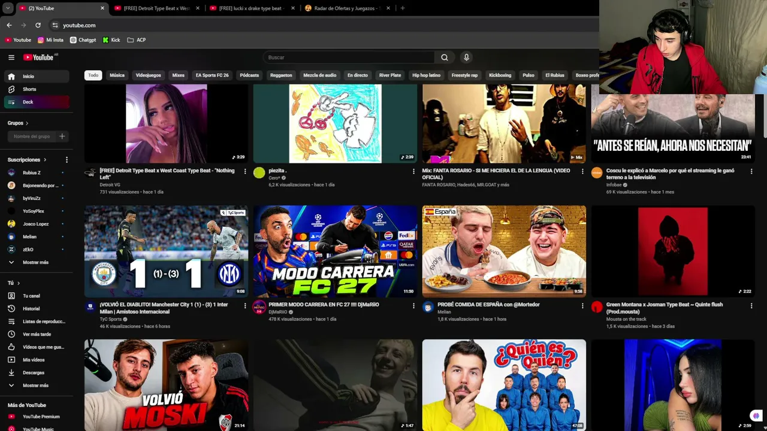Screen dimensions: 767x431
Task: Click the YouTube search box
Action: pyautogui.click(x=349, y=57)
